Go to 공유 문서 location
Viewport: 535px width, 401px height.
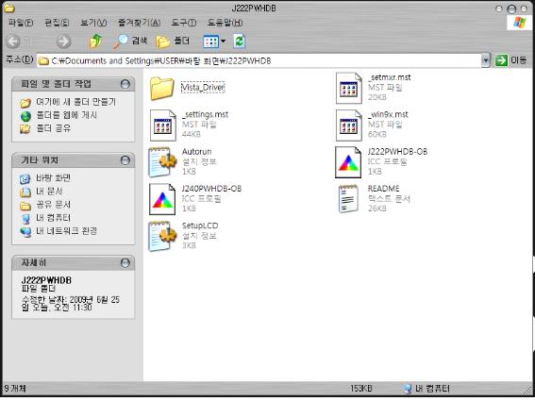coord(53,205)
